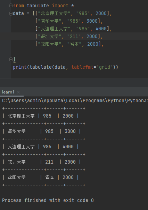
Task: Click the 'data' variable name in the assignment
Action: (18, 13)
